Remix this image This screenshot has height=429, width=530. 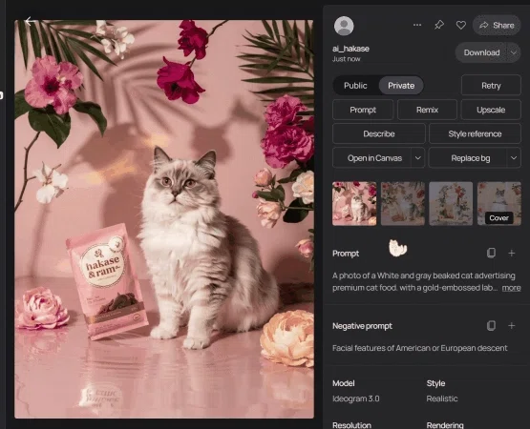click(427, 110)
